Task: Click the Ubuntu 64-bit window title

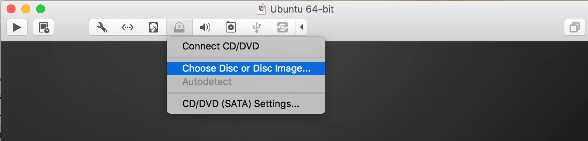Action: (x=302, y=9)
